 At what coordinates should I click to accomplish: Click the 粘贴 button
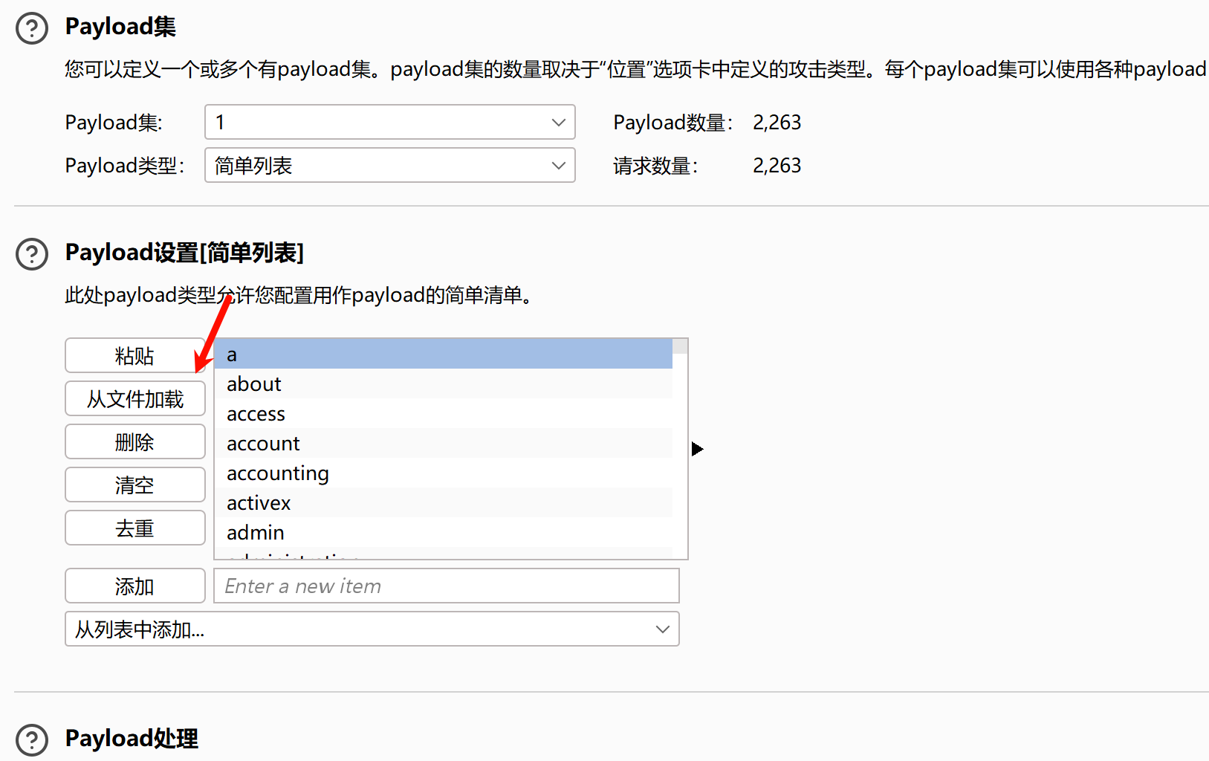point(134,355)
